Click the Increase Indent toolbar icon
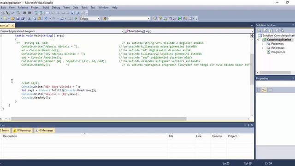This screenshot has width=295, height=166. point(29,13)
